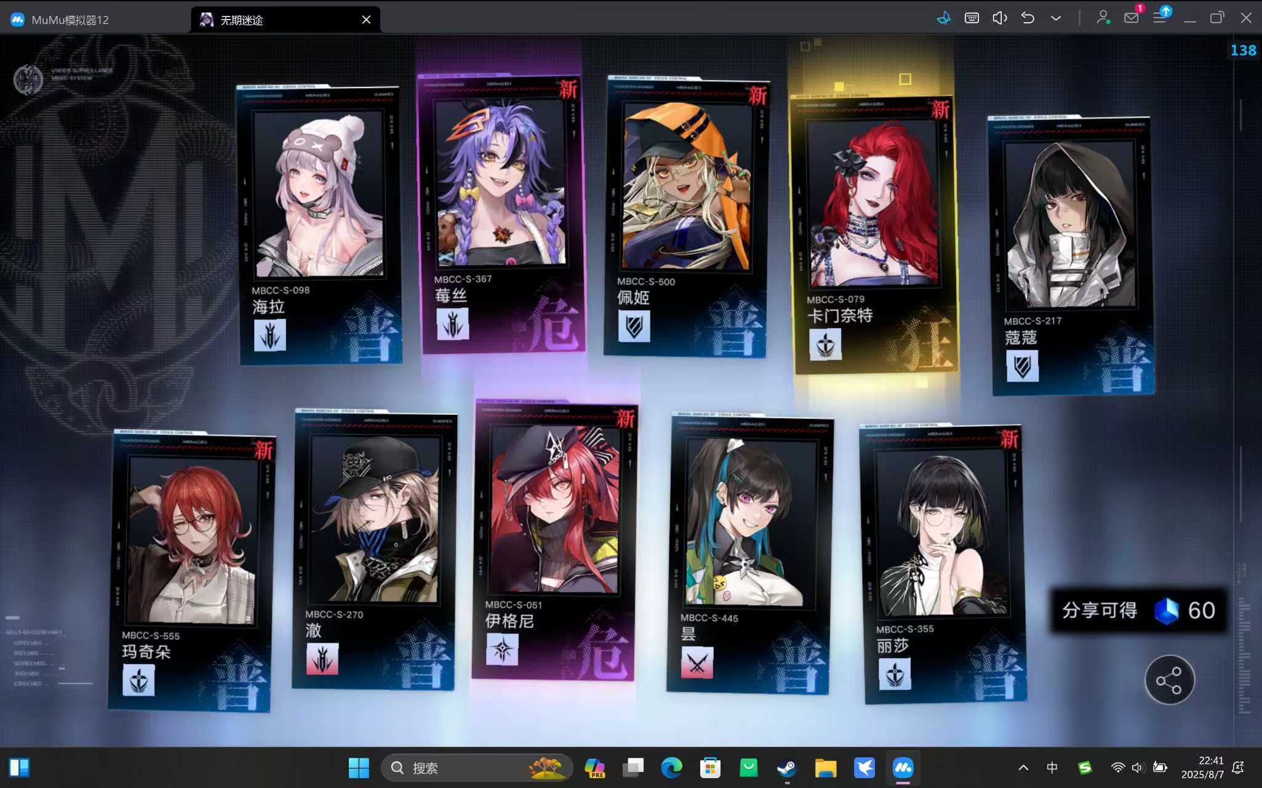
Task: Open the MuMu hamburger menu
Action: [x=1159, y=18]
